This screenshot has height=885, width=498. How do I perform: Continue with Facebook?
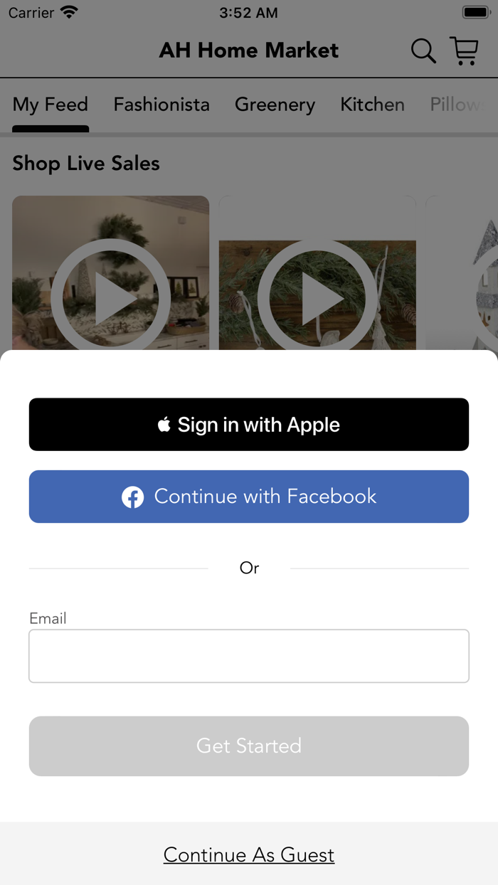249,497
